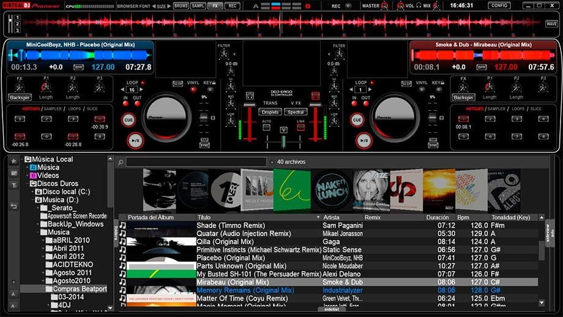The width and height of the screenshot is (563, 317).
Task: Sync the left deck with SYNC button
Action: [204, 146]
